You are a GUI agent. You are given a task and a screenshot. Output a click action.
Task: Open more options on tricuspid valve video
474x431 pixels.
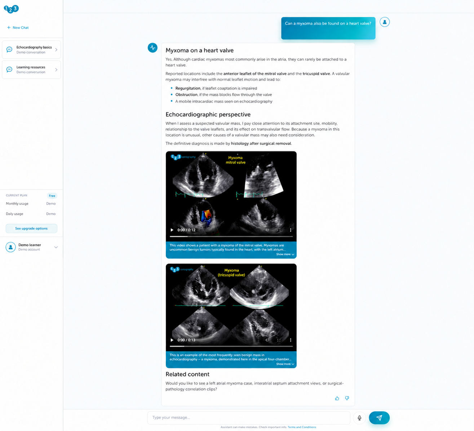tap(291, 340)
